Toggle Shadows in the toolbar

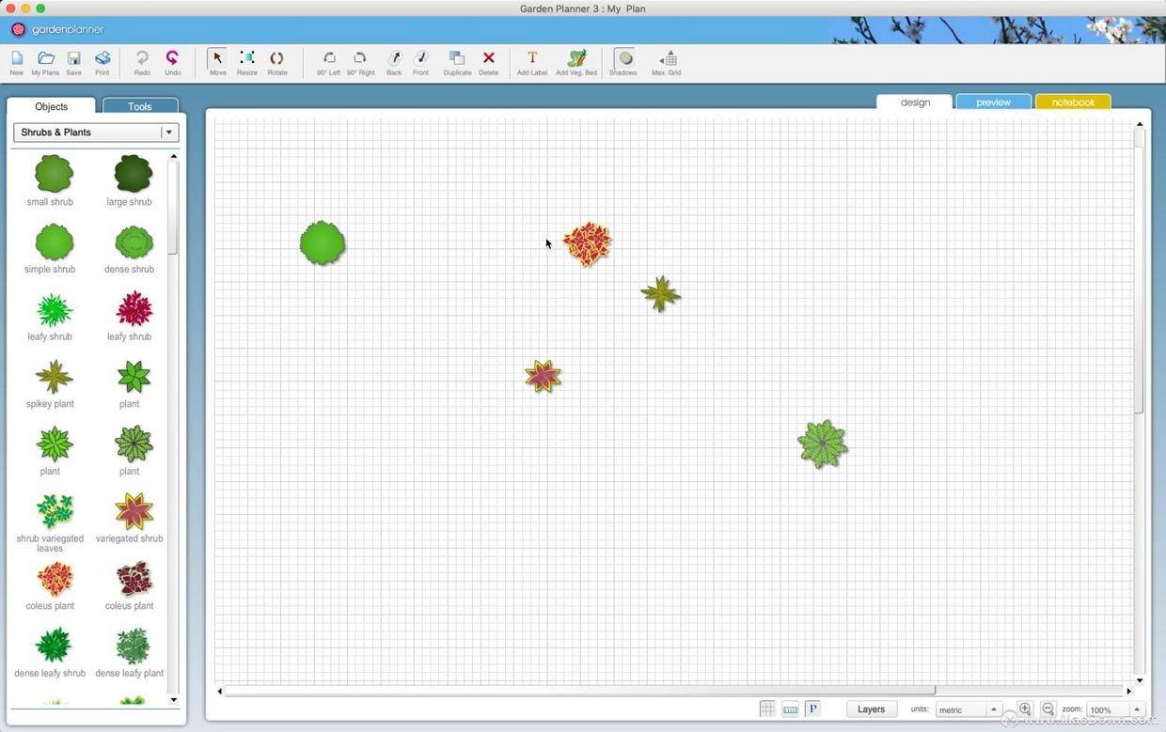(x=623, y=62)
